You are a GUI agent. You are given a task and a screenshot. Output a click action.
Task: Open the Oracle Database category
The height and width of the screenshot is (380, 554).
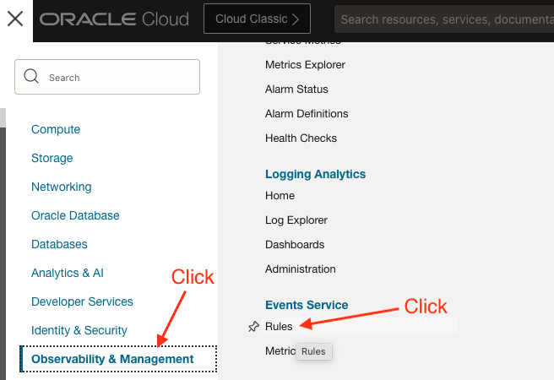pyautogui.click(x=75, y=215)
